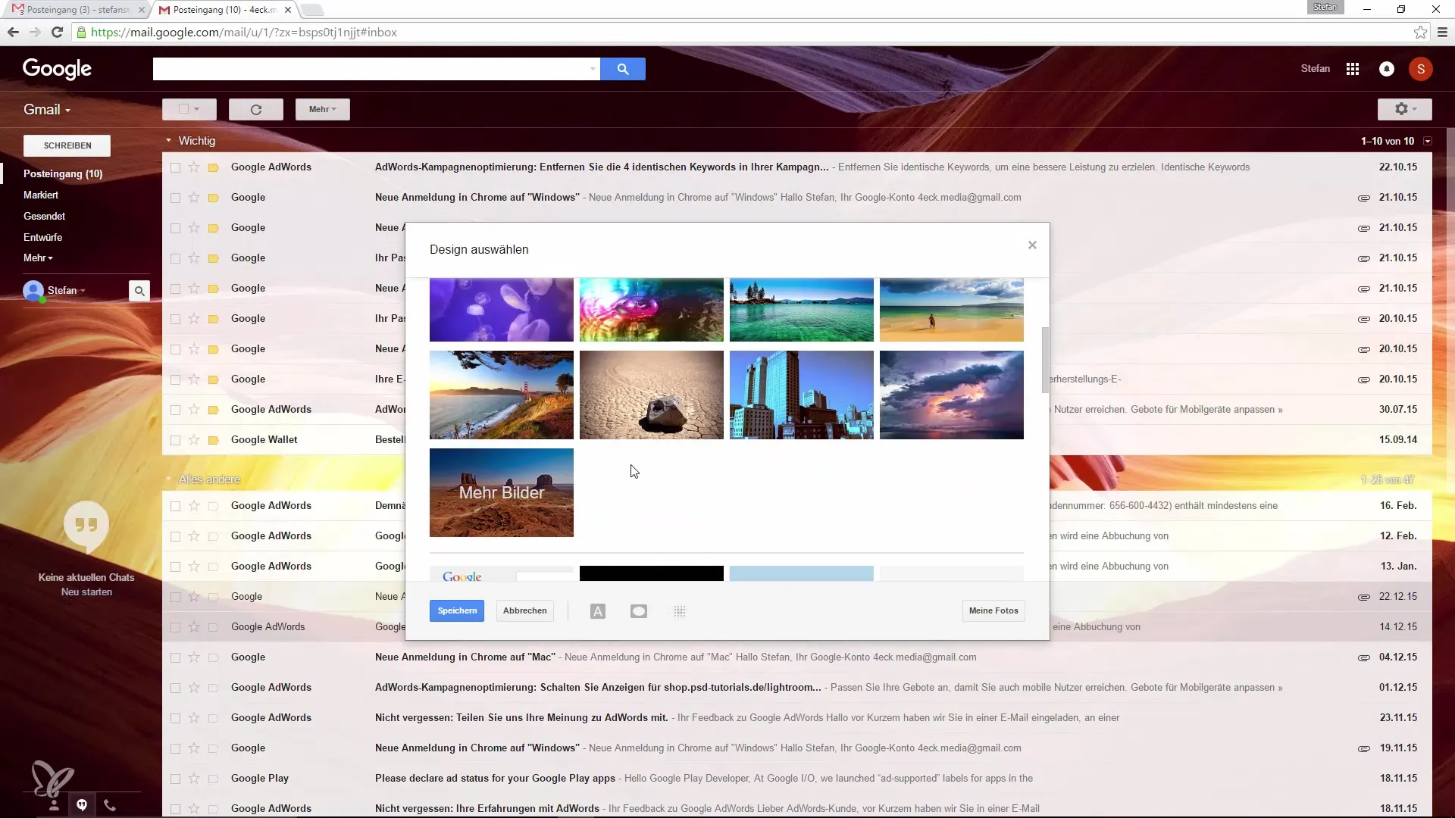
Task: Select the black solid color theme
Action: click(652, 573)
